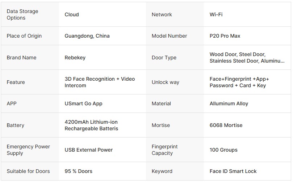
Task: Click the "Face ID Smart Lock" keyword
Action: 233,171
